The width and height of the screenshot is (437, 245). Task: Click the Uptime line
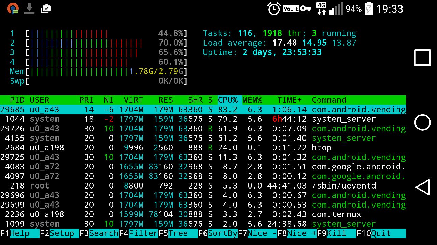(x=262, y=52)
